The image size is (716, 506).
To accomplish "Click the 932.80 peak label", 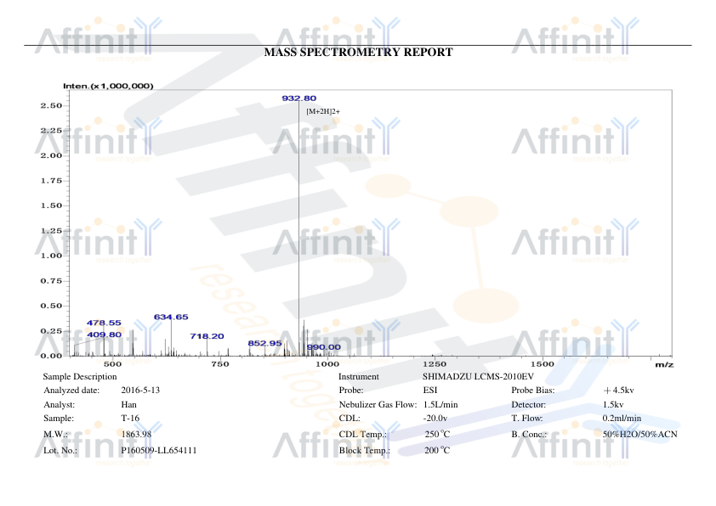I will click(x=299, y=98).
